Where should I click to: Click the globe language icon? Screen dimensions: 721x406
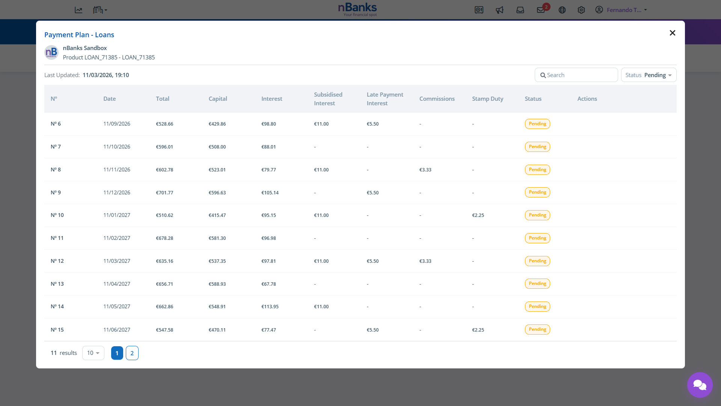click(562, 10)
